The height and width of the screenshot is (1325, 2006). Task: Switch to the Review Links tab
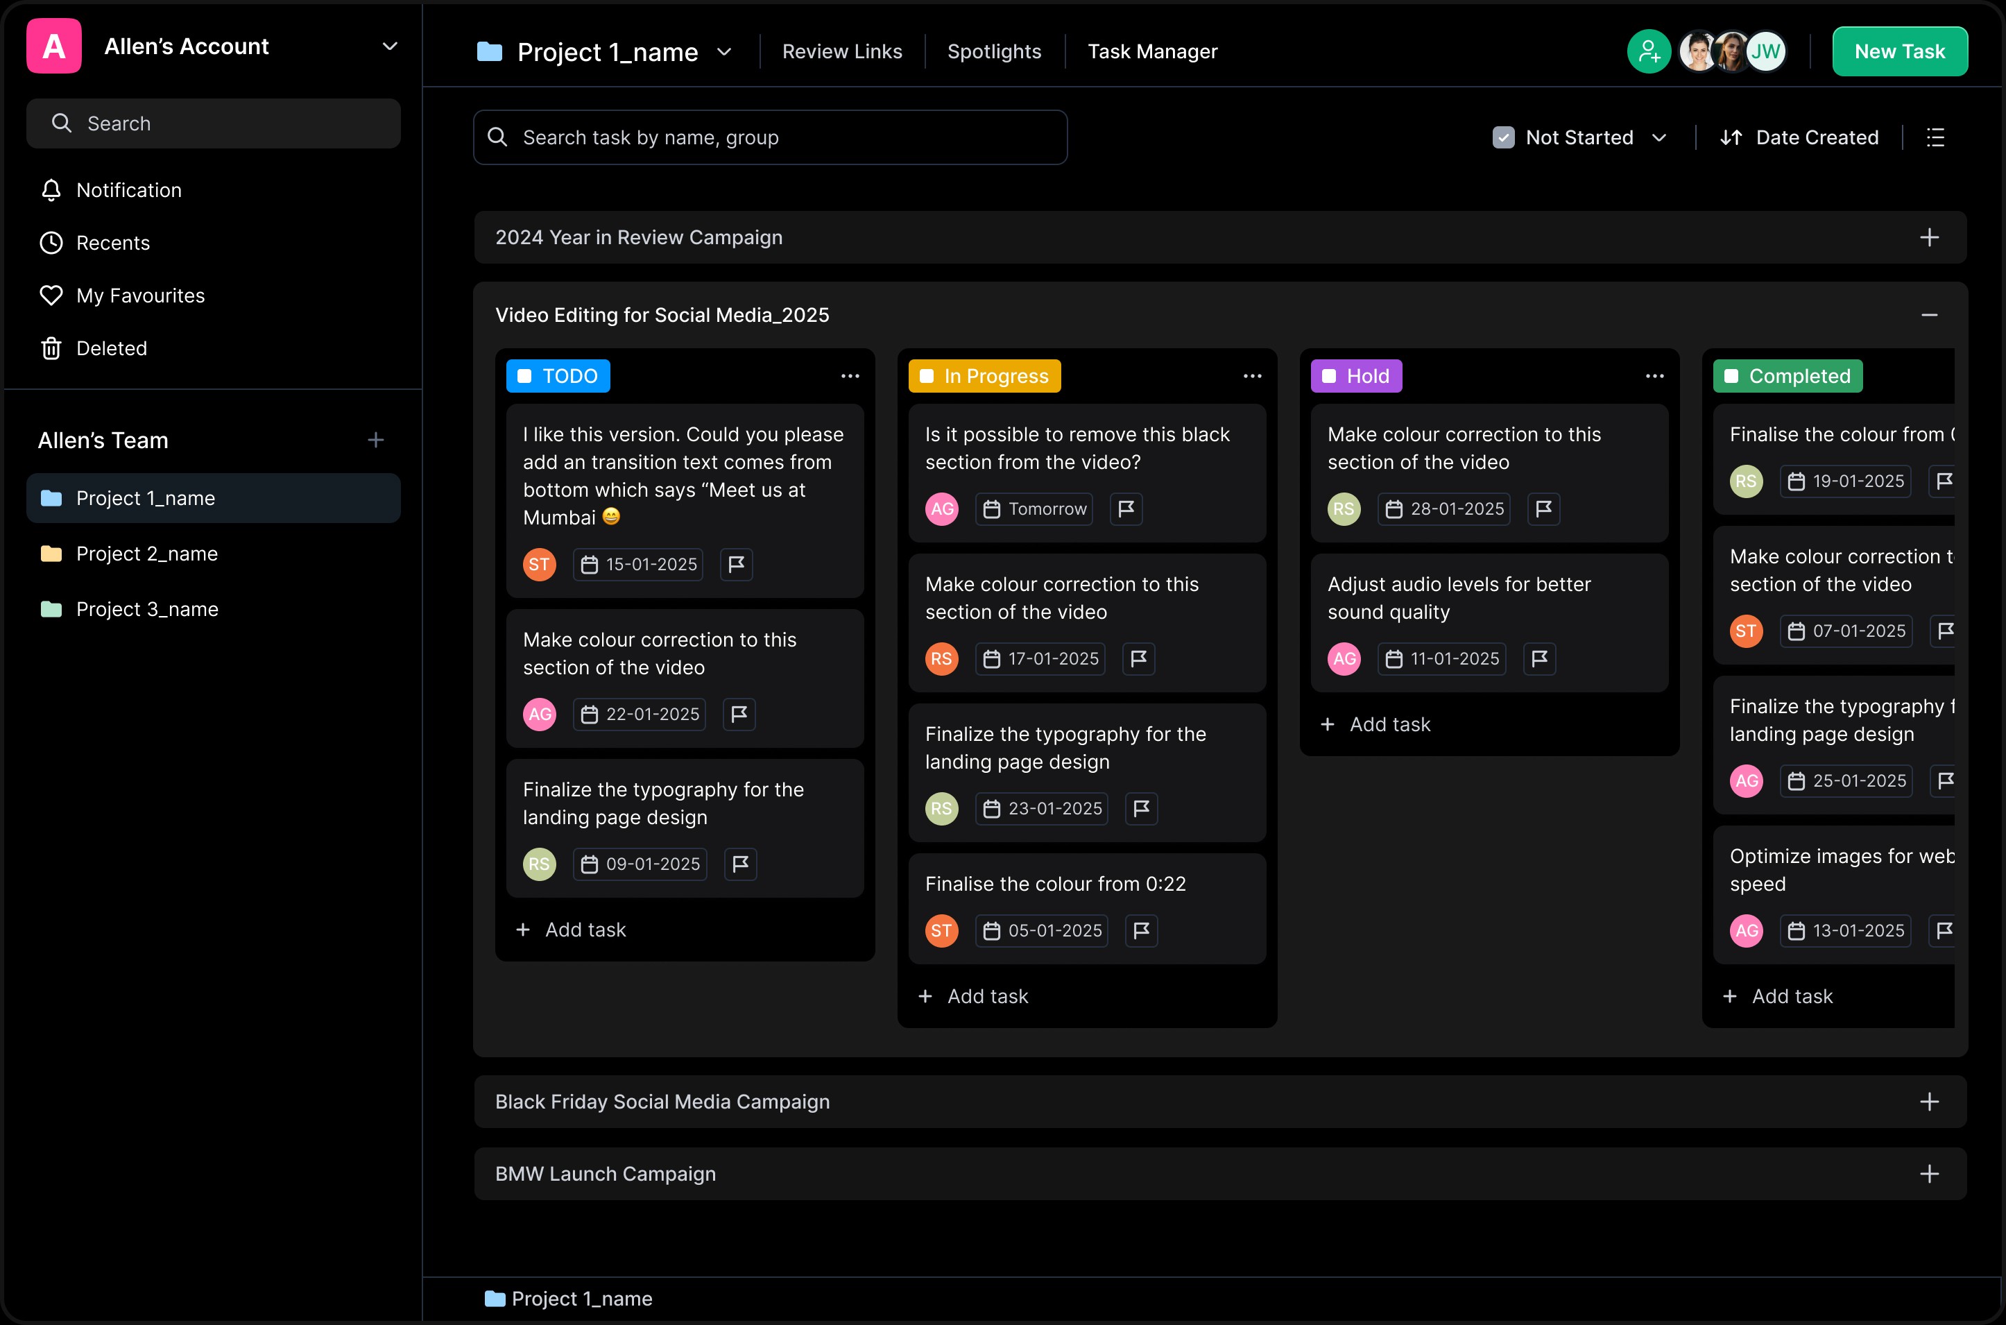click(x=841, y=53)
